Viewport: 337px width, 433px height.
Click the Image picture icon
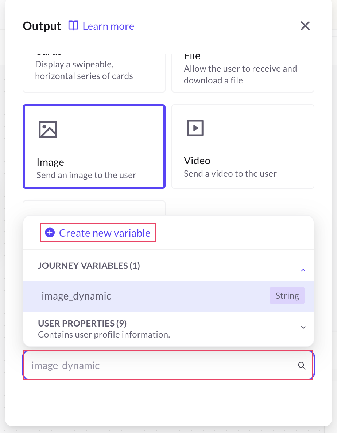[48, 129]
